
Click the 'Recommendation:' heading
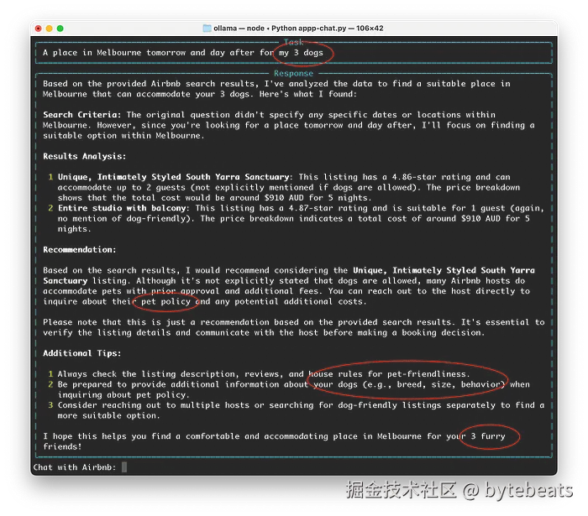[80, 250]
